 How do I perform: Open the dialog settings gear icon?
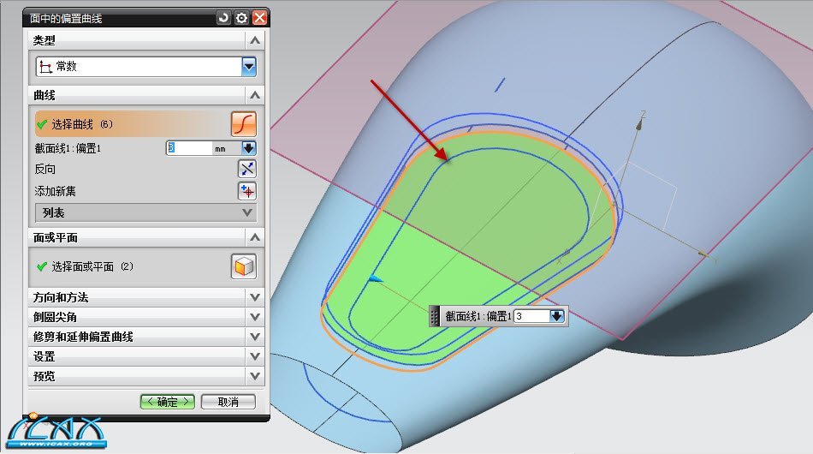[241, 17]
